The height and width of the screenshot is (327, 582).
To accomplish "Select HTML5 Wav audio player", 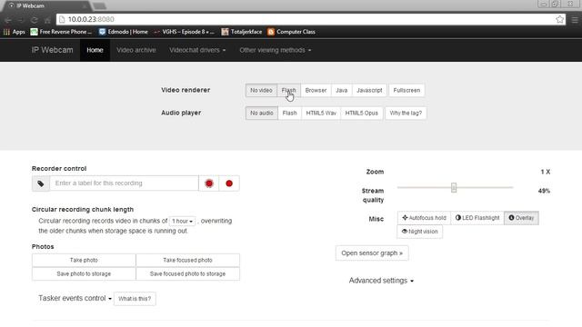I will pos(321,113).
